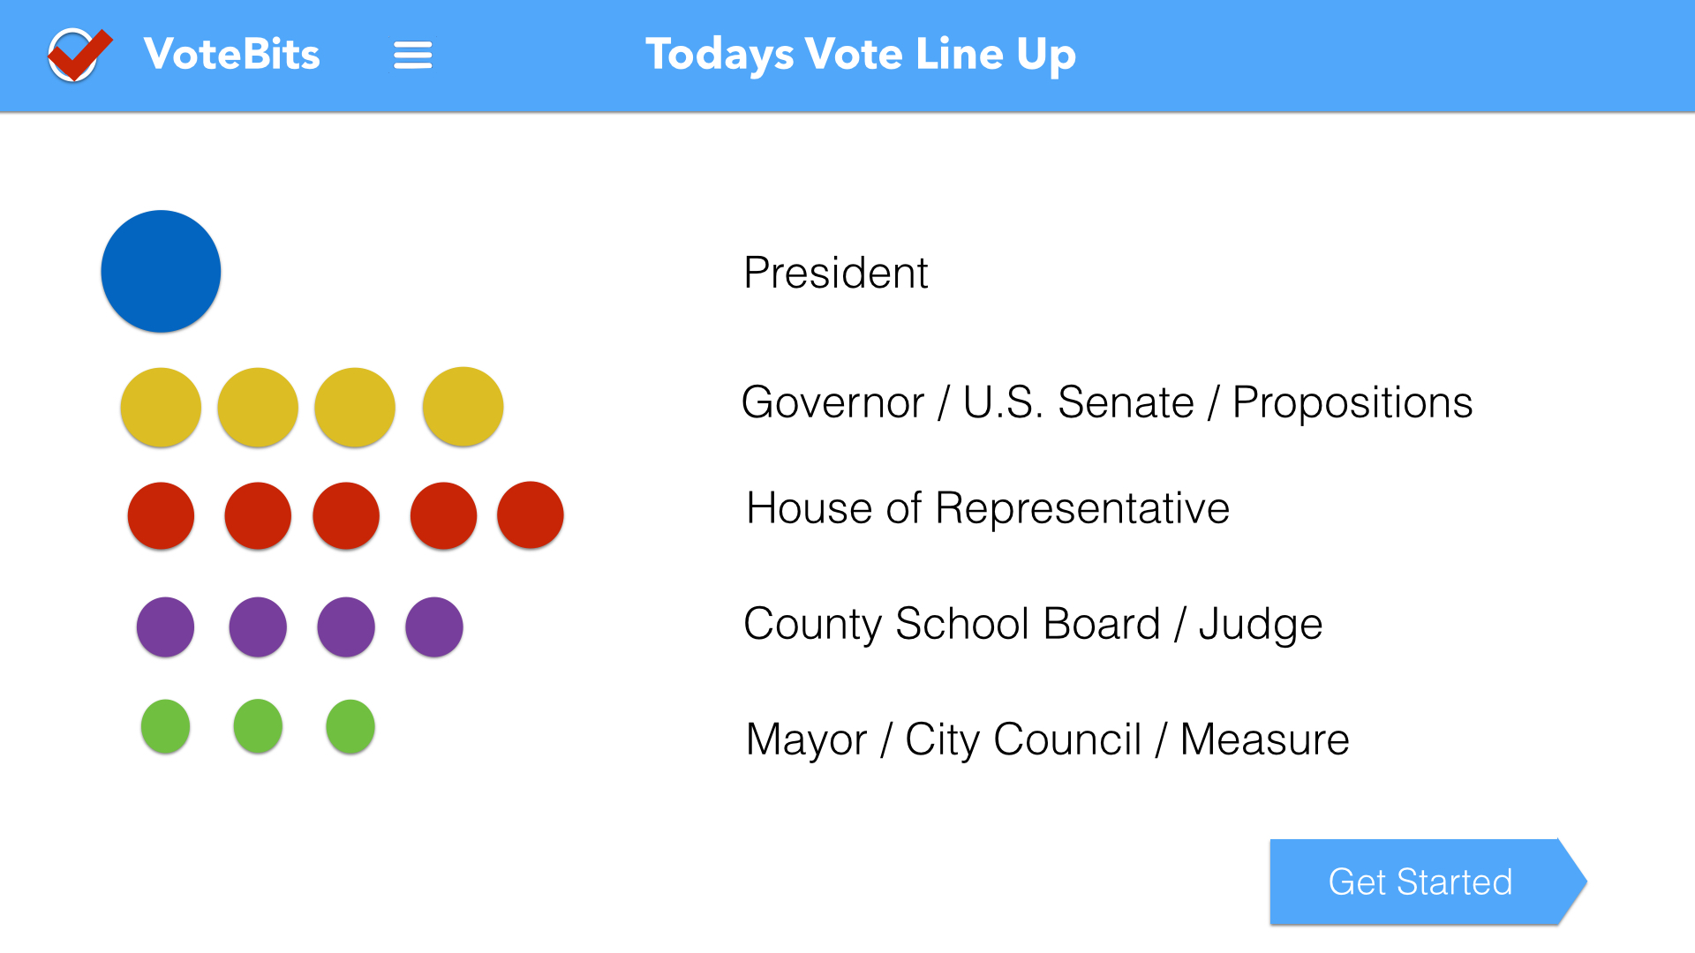Choose the first purple circle
The width and height of the screenshot is (1695, 953).
[165, 627]
